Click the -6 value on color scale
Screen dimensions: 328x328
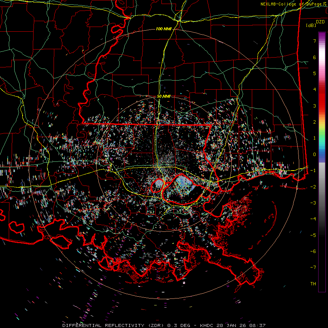(313, 251)
